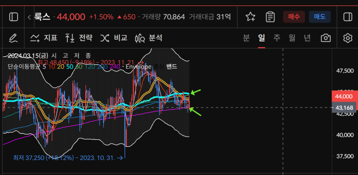Toggle the left sidebar panel icon
The width and height of the screenshot is (358, 175).
tap(13, 17)
